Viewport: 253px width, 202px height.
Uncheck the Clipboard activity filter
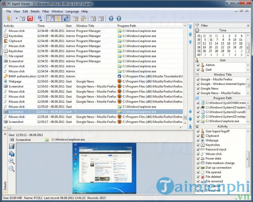coord(198,136)
